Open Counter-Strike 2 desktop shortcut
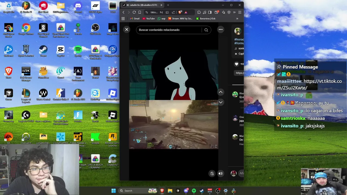 [61, 95]
